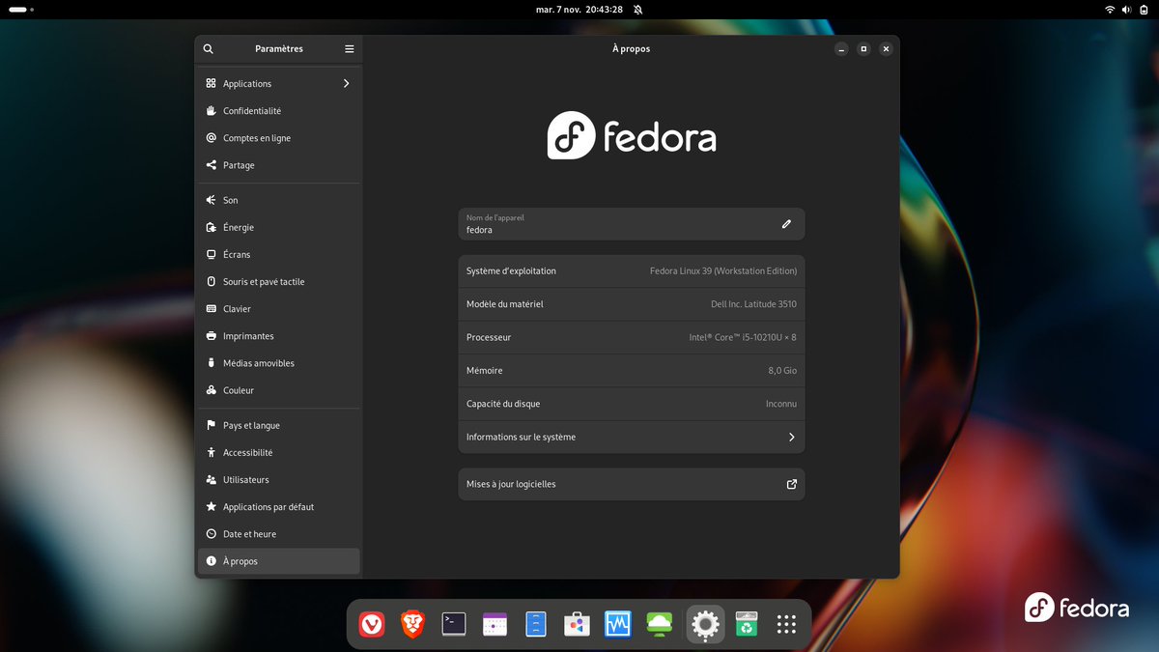
Task: Open Mises à jour logicielles link
Action: tap(632, 484)
